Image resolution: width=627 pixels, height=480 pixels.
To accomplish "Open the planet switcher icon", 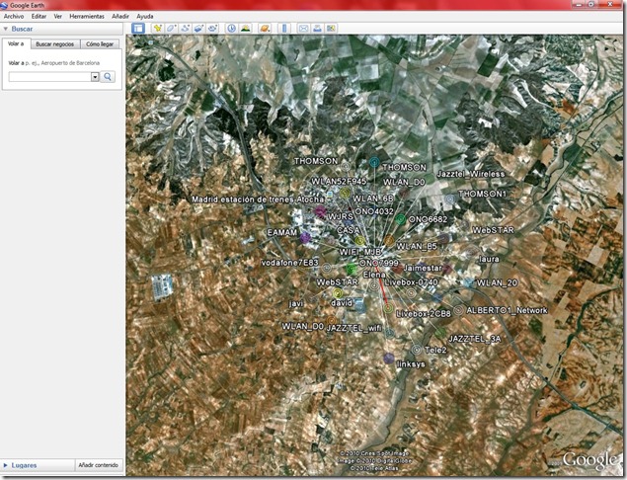I will click(264, 29).
